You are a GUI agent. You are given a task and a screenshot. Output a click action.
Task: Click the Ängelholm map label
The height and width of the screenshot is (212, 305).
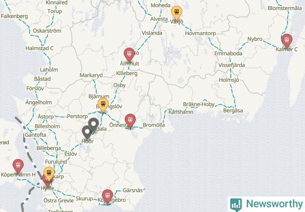coord(39,103)
